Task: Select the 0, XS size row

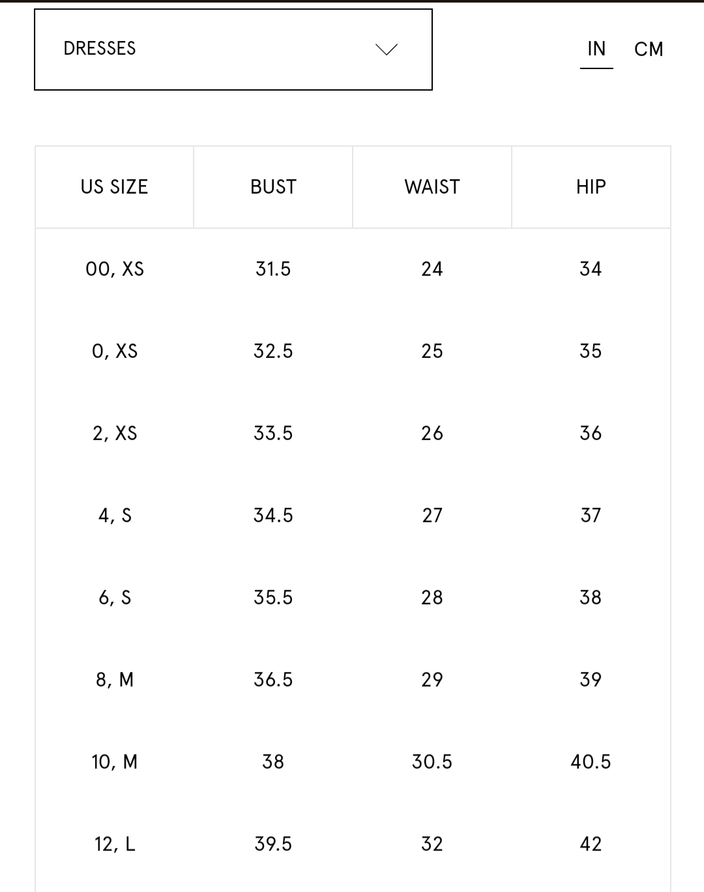Action: point(115,351)
